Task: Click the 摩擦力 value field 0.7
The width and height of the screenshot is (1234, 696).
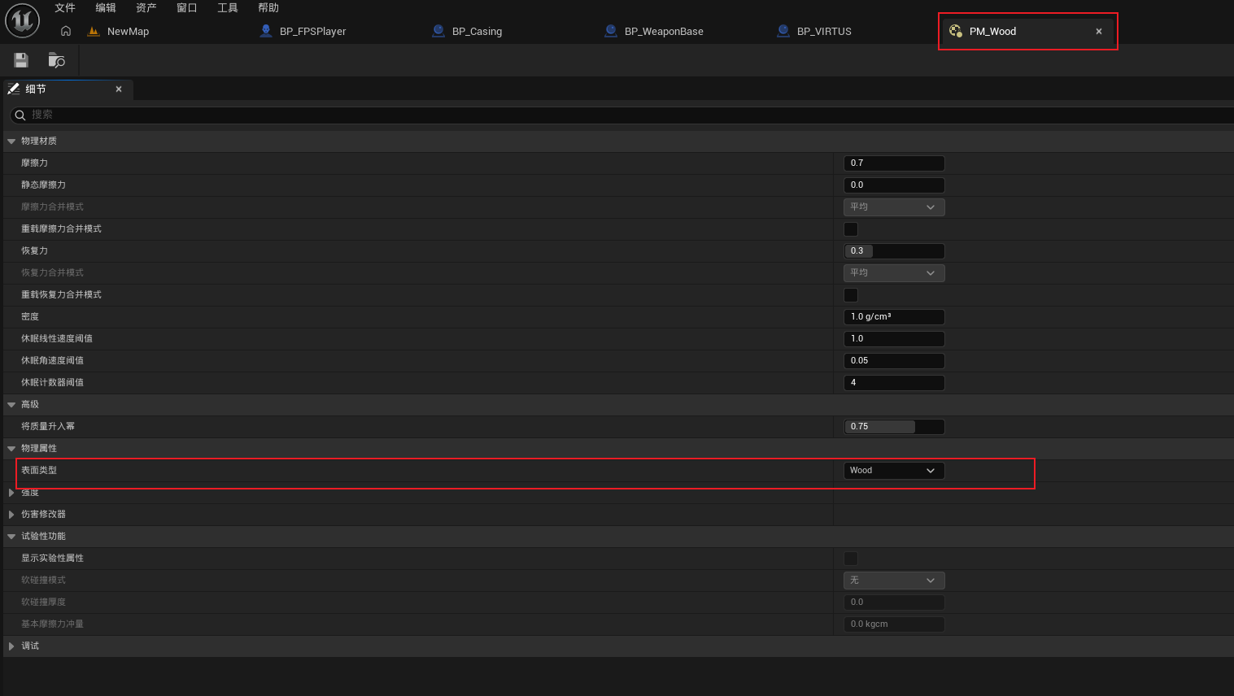Action: point(894,163)
